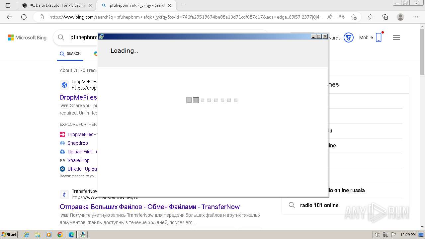Image resolution: width=425 pixels, height=239 pixels.
Task: Switch to the installer app in taskbar
Action: click(x=83, y=235)
